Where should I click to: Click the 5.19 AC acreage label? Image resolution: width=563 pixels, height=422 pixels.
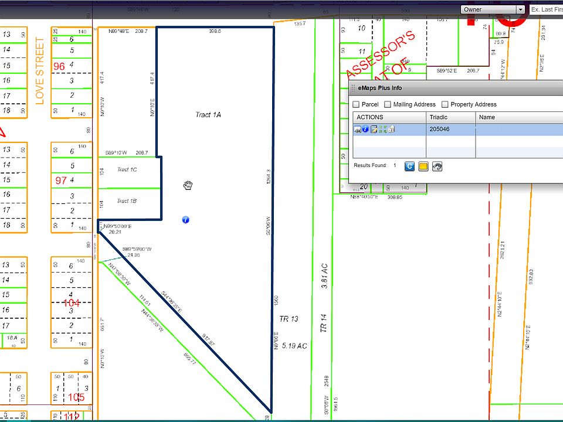[x=294, y=346]
